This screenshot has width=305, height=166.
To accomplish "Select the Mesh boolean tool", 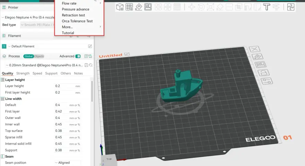I will (238, 7).
